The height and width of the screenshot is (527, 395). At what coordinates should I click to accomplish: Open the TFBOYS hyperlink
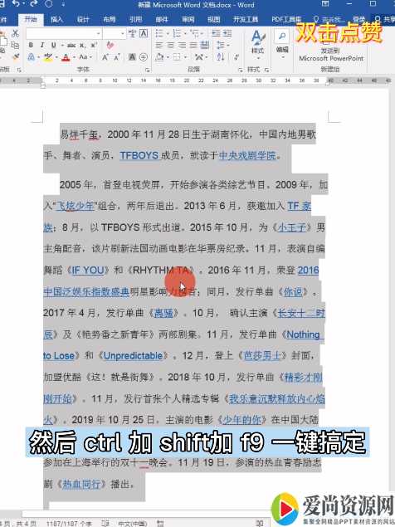click(139, 156)
